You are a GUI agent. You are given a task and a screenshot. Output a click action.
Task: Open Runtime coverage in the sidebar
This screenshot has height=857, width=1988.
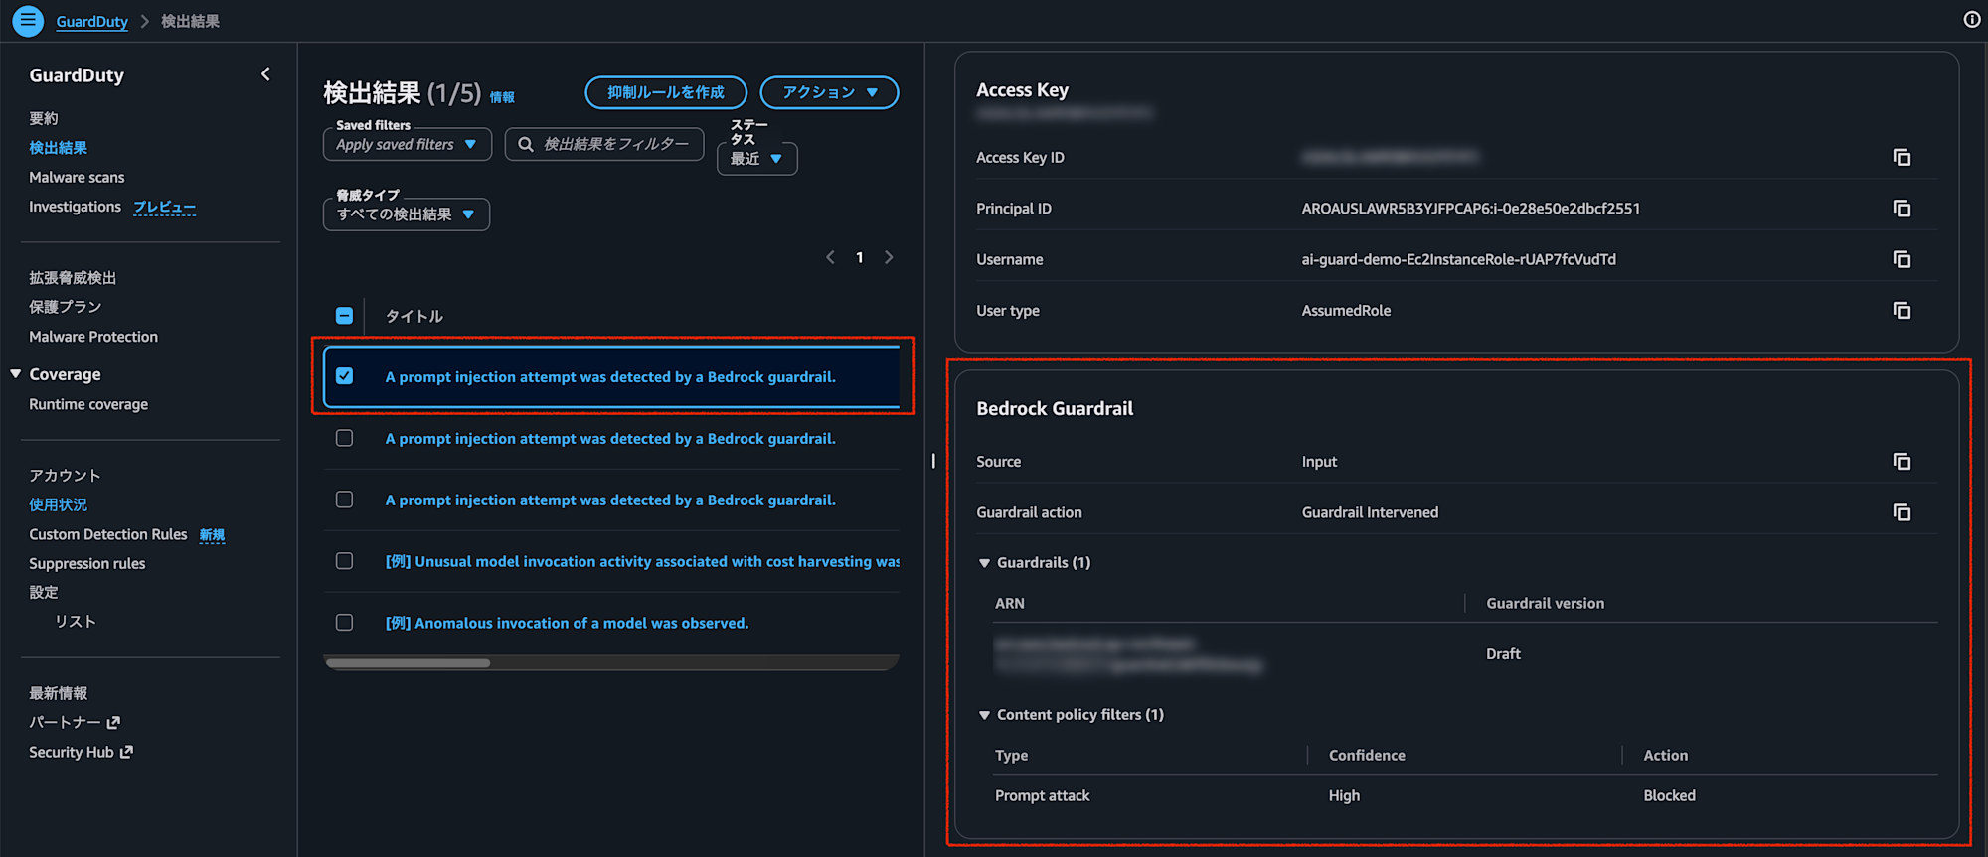(x=88, y=404)
